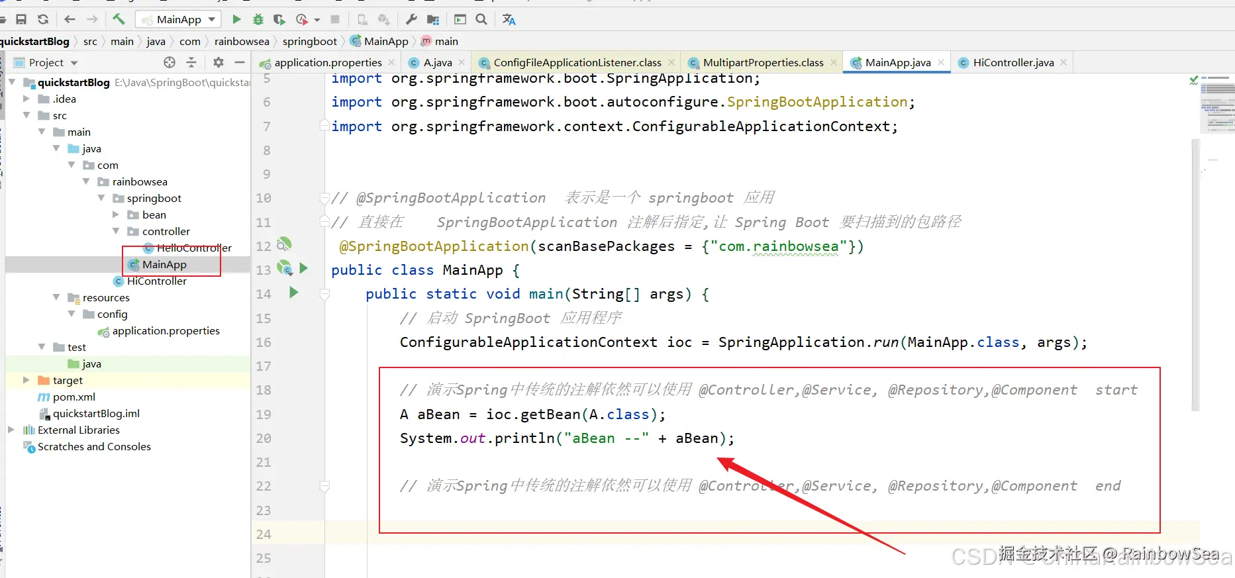Image resolution: width=1235 pixels, height=578 pixels.
Task: Switch to the application.properties tab
Action: click(328, 62)
